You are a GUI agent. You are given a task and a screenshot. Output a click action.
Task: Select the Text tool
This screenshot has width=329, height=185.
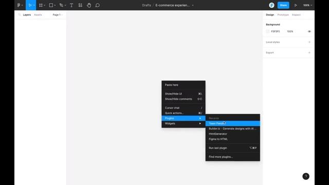pos(71,5)
